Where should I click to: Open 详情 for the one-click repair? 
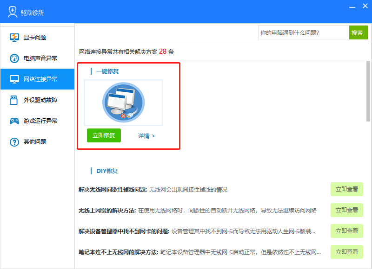[x=146, y=136]
